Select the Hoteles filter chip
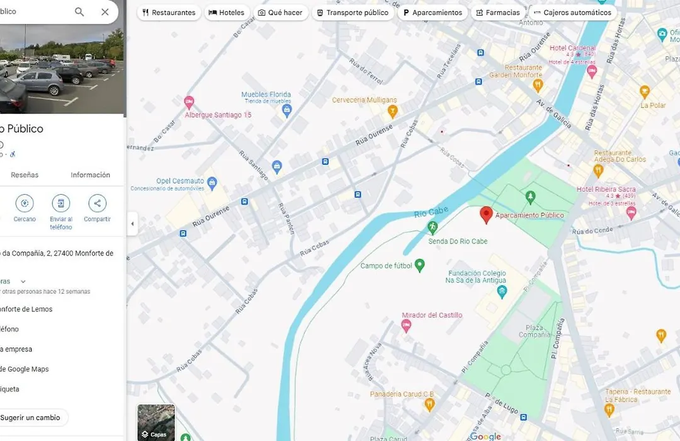Image resolution: width=680 pixels, height=441 pixels. point(227,13)
